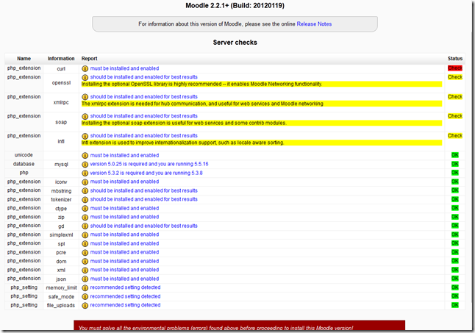475x333 pixels.
Task: Click the red environmental problems error banner
Action: (239, 326)
